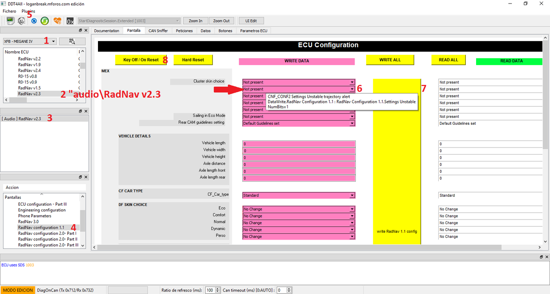This screenshot has width=550, height=294.
Task: Open the 0x hex command tool
Action: (70, 21)
